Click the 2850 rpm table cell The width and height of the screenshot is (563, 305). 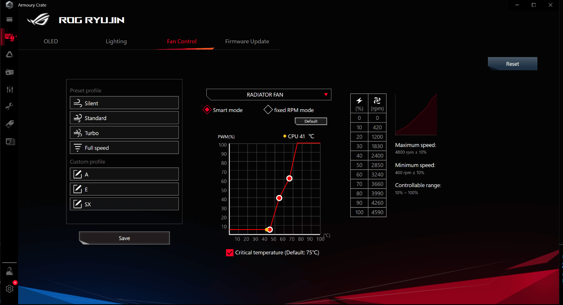(377, 165)
